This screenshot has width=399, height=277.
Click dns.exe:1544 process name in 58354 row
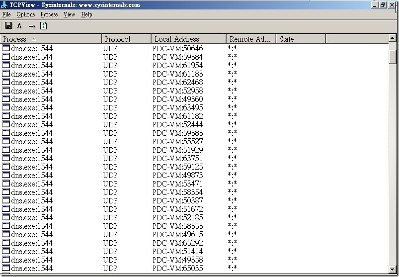32,192
